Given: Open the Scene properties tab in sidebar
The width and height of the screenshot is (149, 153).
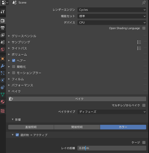Looking at the screenshot, I should [x=3, y=42].
